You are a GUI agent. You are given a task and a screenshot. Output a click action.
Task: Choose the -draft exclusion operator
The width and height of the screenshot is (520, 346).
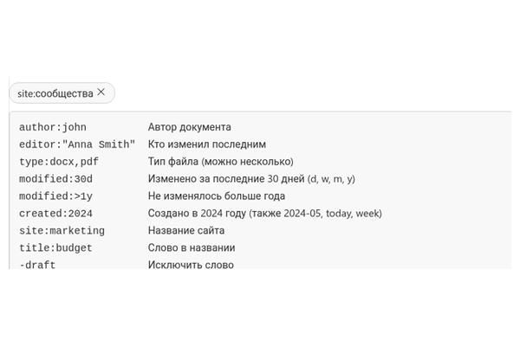(x=37, y=265)
